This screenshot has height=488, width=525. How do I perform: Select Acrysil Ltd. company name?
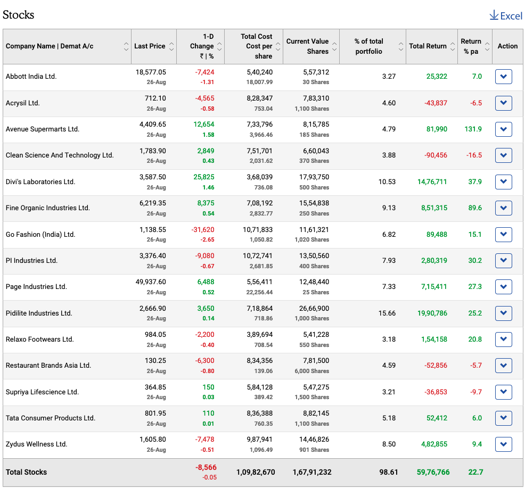pos(23,103)
